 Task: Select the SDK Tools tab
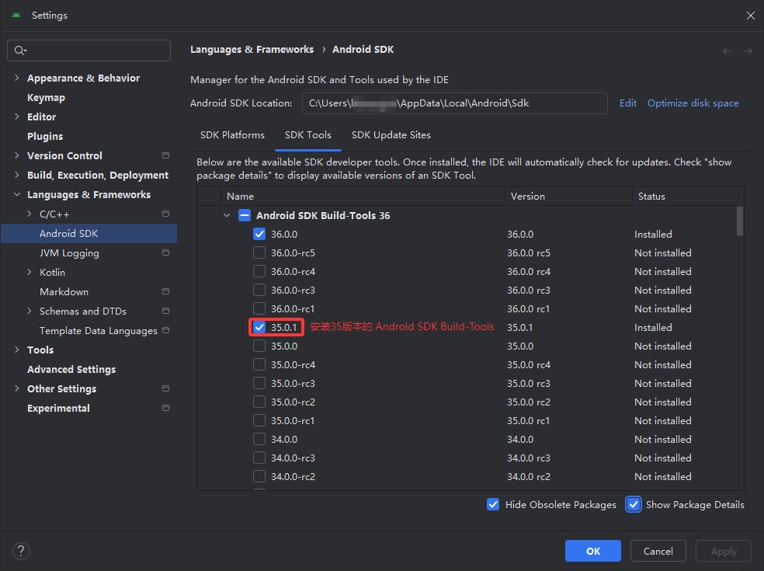308,135
